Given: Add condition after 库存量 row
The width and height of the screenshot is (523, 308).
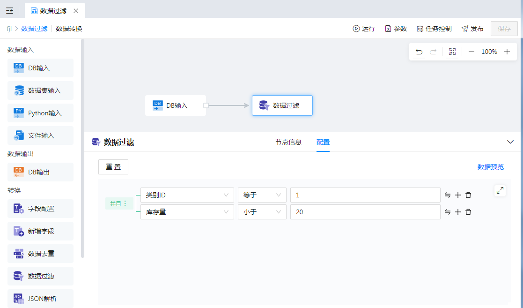Looking at the screenshot, I should [458, 212].
